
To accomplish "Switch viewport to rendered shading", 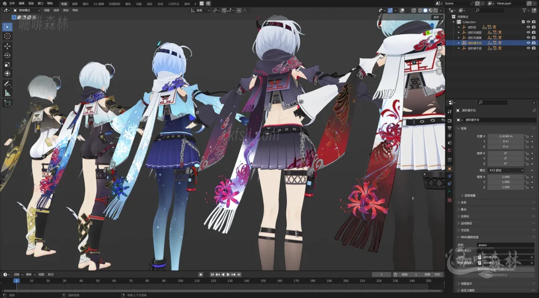I will pyautogui.click(x=435, y=11).
